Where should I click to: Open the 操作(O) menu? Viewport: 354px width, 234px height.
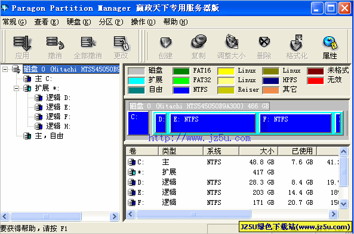point(143,22)
